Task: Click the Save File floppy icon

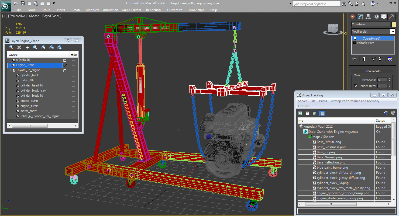Action: [23, 4]
